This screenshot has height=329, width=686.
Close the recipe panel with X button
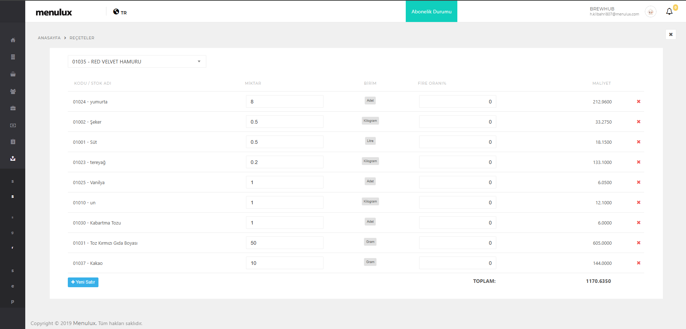[670, 35]
